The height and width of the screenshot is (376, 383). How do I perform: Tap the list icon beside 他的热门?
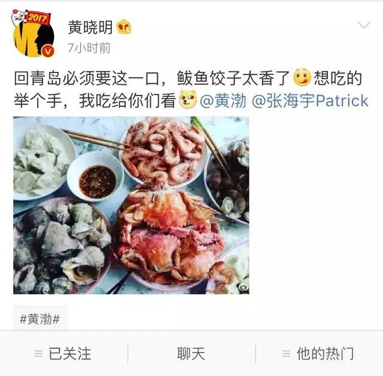click(x=286, y=353)
